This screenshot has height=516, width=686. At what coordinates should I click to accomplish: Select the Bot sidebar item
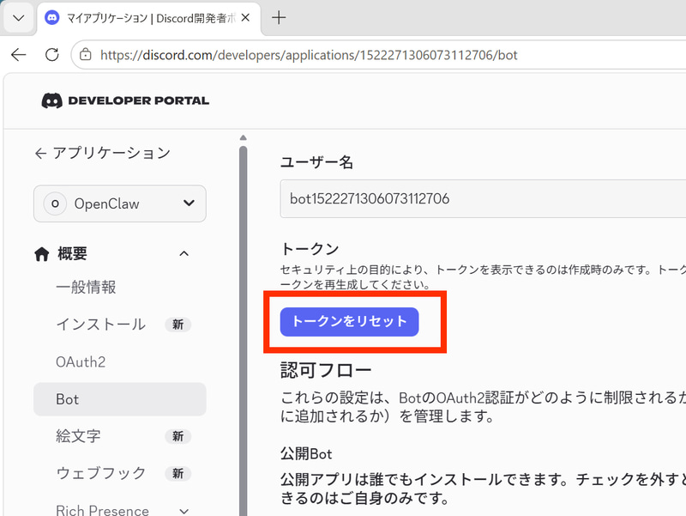[120, 399]
